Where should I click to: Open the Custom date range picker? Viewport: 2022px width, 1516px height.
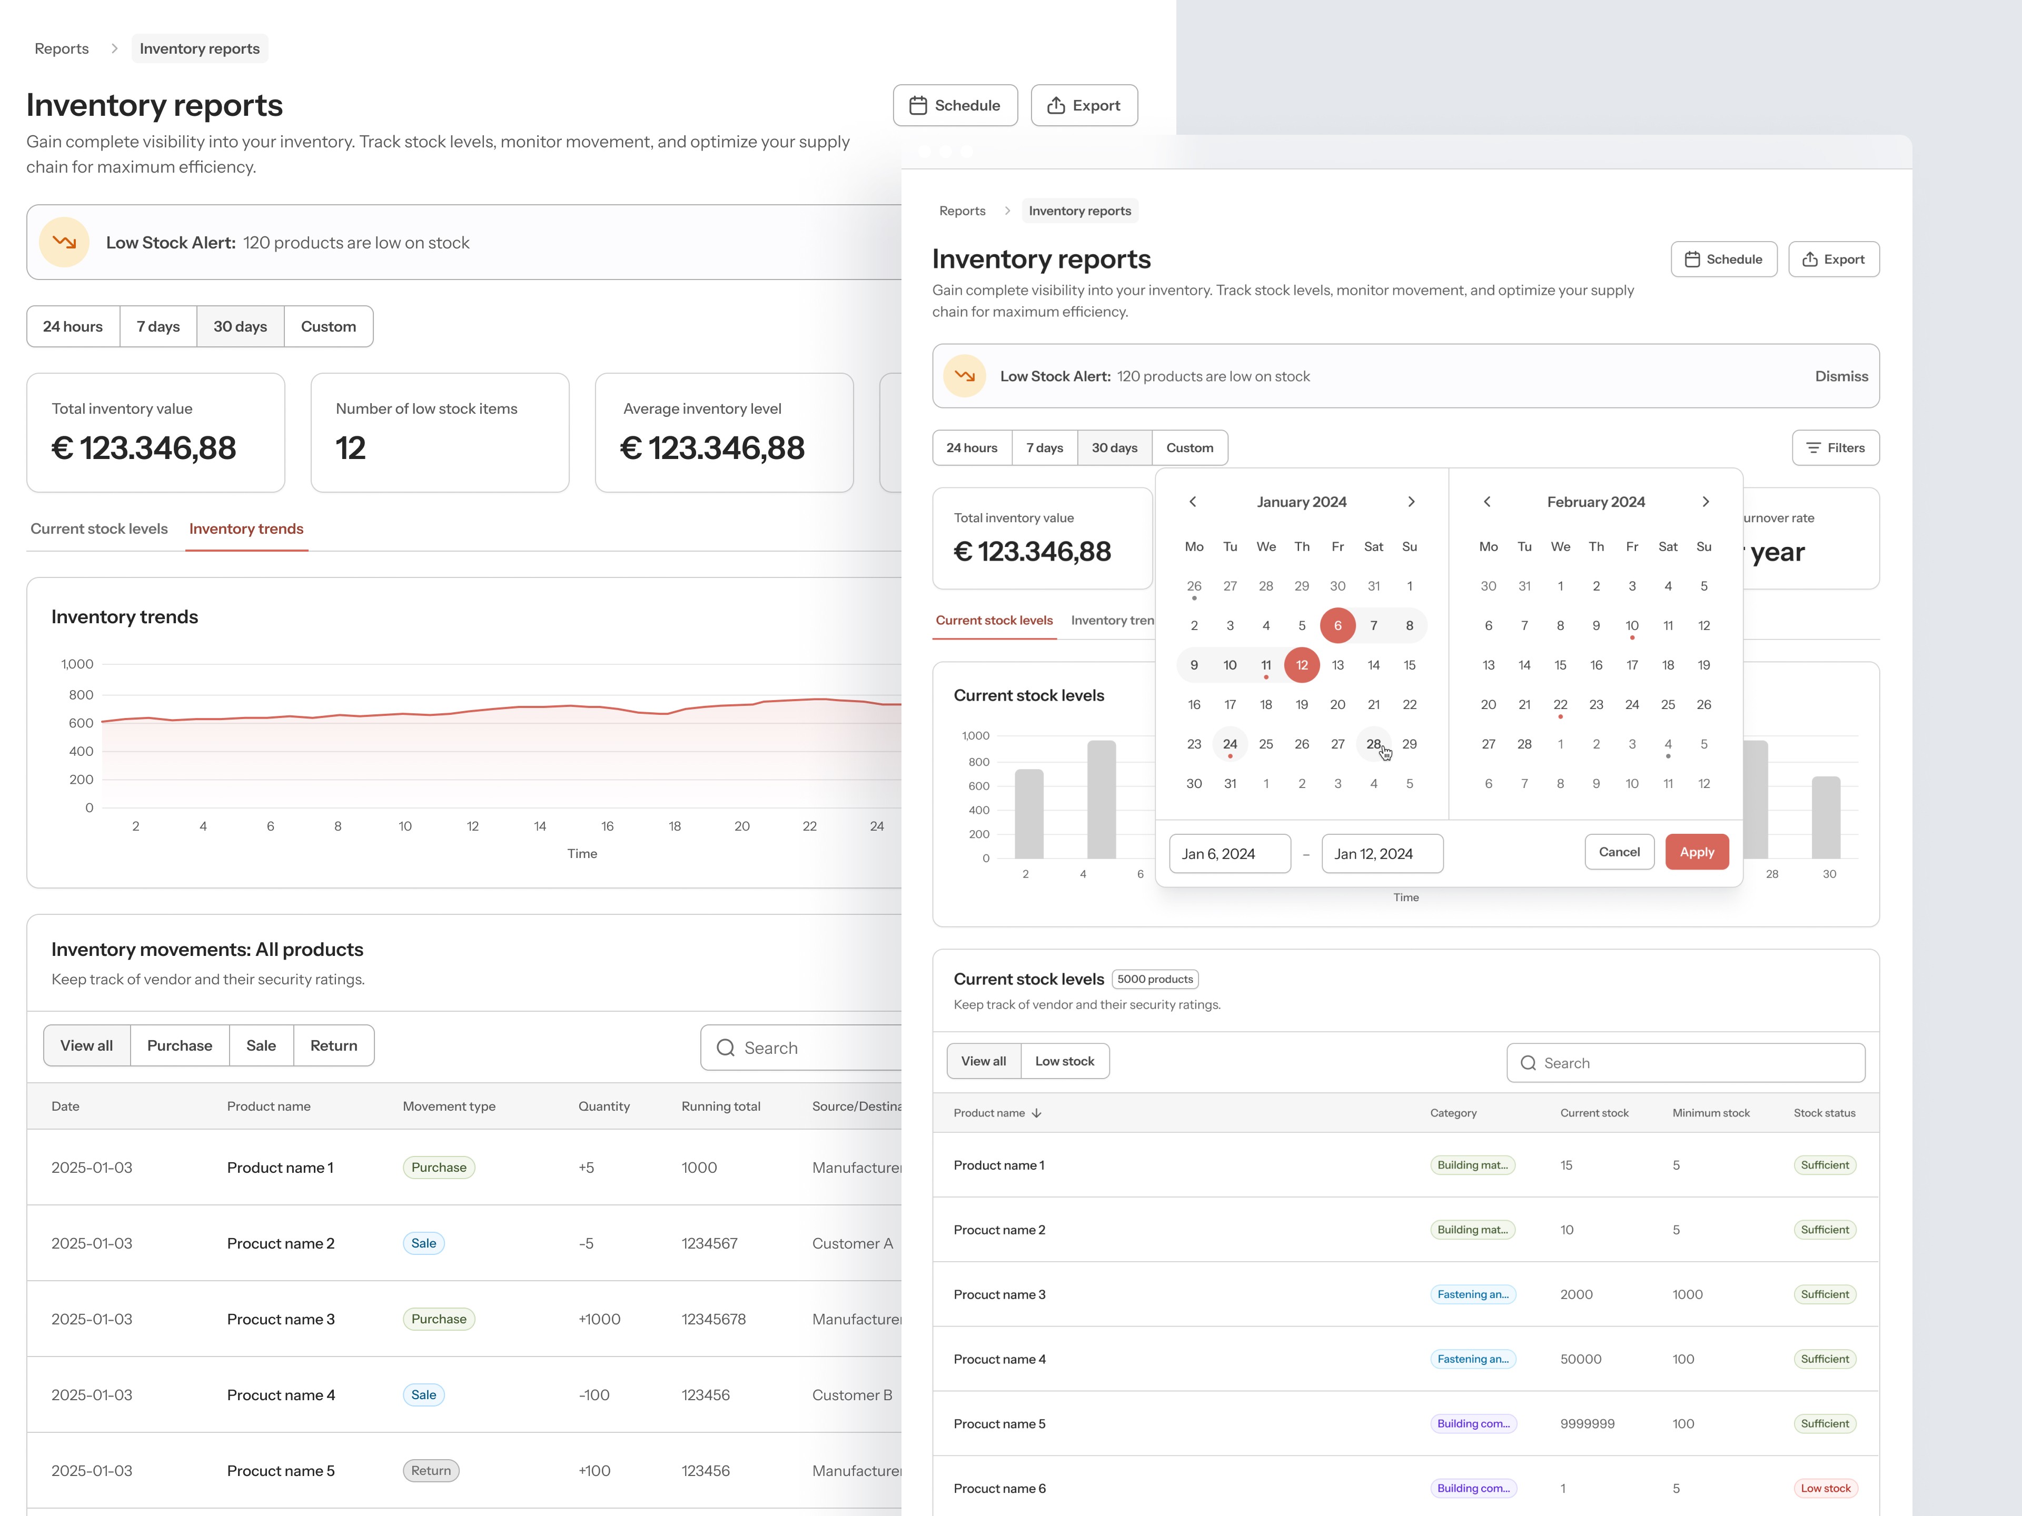[x=1190, y=448]
